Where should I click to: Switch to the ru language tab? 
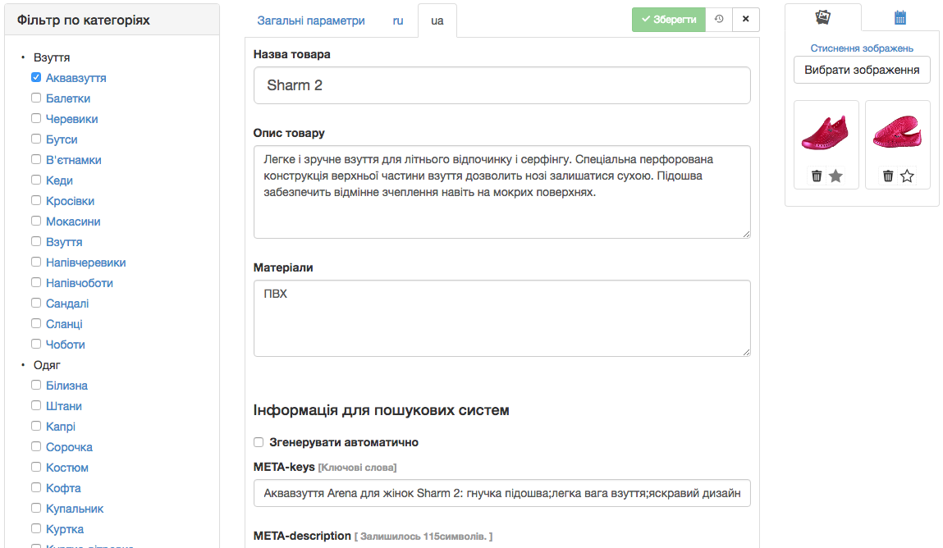tap(398, 21)
